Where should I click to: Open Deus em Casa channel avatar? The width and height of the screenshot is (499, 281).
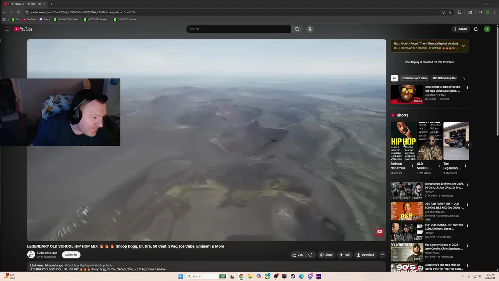point(31,254)
